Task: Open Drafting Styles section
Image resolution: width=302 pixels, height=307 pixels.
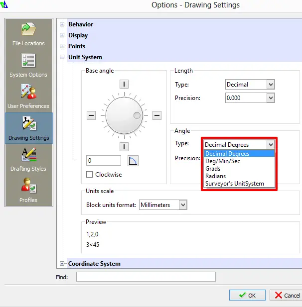Action: click(28, 160)
